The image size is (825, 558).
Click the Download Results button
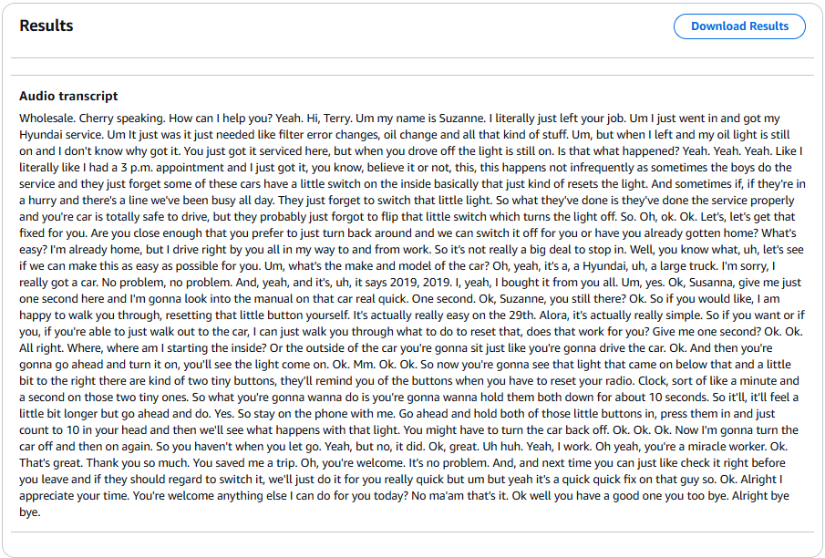point(739,26)
